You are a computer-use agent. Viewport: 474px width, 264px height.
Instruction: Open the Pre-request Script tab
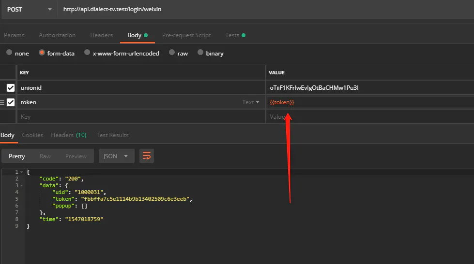[186, 35]
